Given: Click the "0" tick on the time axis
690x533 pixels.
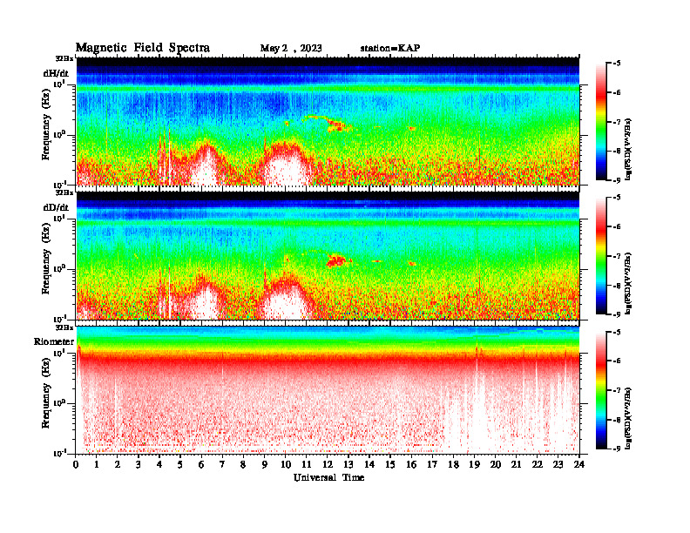Looking at the screenshot, I should click(x=76, y=465).
